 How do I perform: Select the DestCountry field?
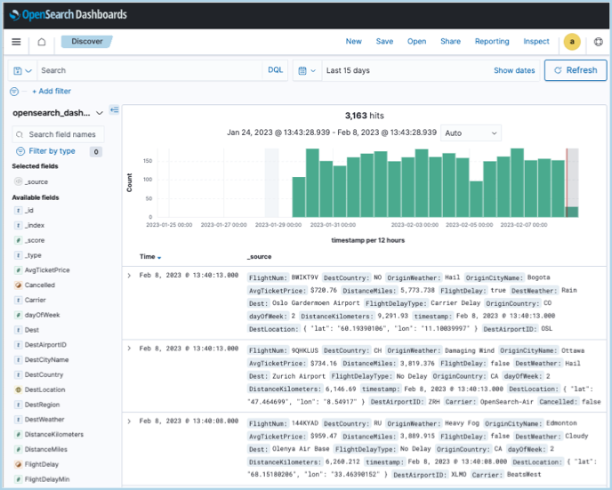pyautogui.click(x=44, y=374)
